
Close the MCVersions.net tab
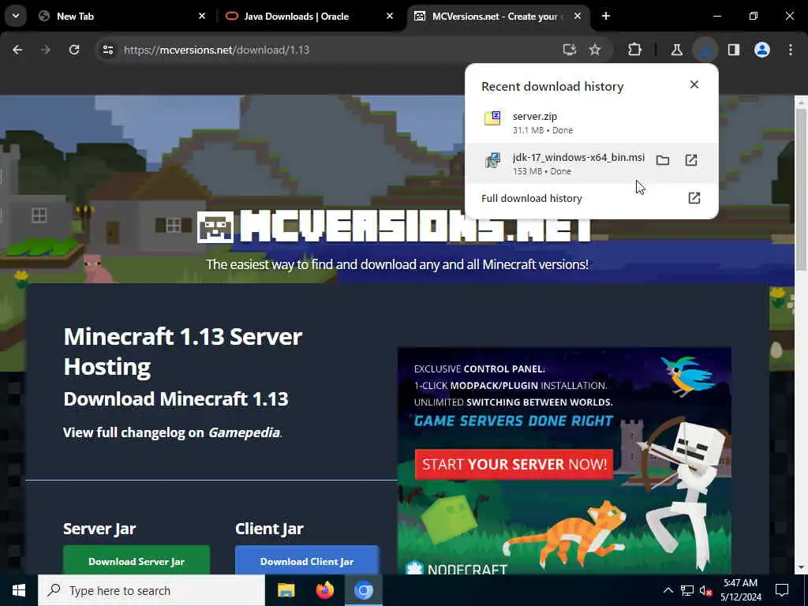tap(577, 16)
